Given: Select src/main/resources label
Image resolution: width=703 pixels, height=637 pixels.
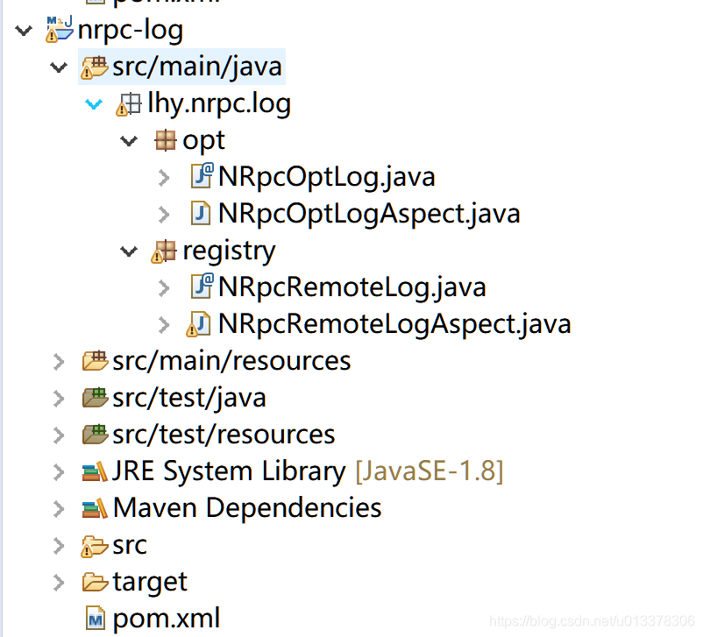Looking at the screenshot, I should [x=231, y=361].
